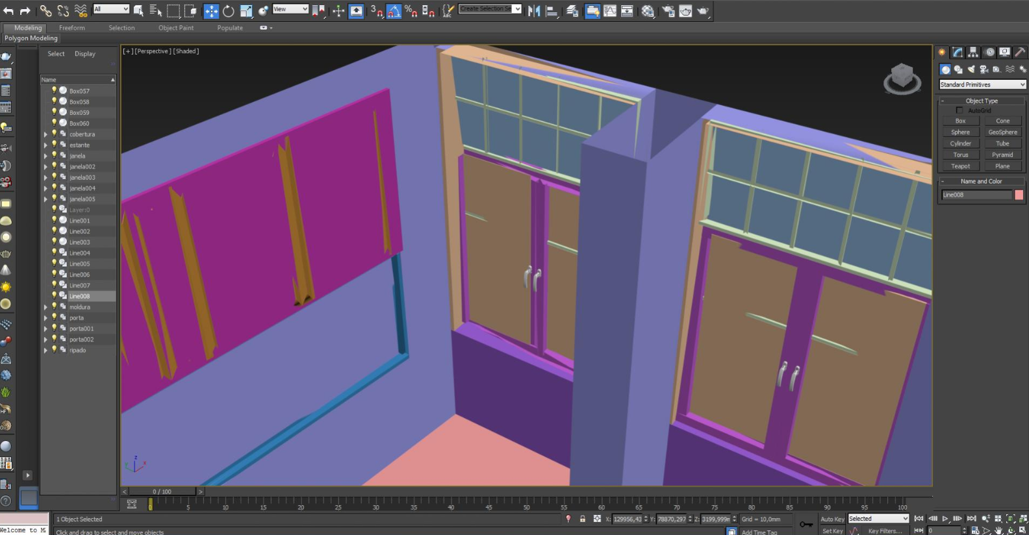This screenshot has height=535, width=1029.
Task: Activate the Select and Rotate tool
Action: (x=229, y=10)
